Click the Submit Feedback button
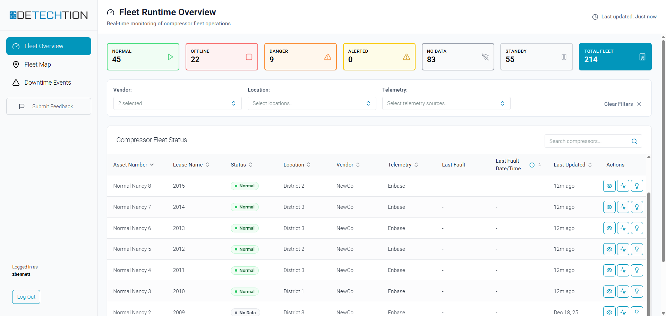 click(x=49, y=106)
